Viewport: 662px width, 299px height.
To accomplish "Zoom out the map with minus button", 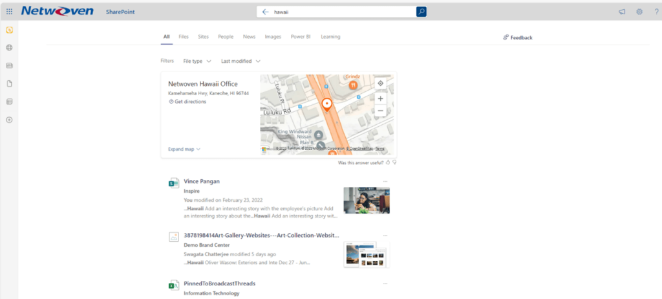I will click(380, 111).
